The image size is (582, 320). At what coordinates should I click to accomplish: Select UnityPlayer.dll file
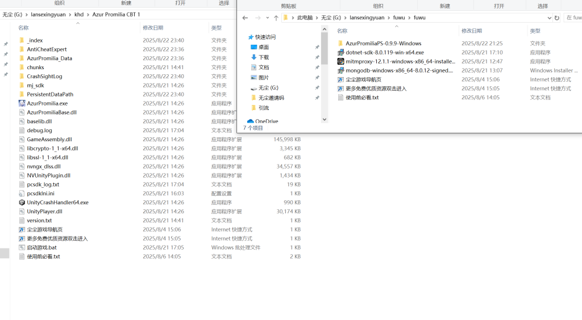pyautogui.click(x=44, y=212)
